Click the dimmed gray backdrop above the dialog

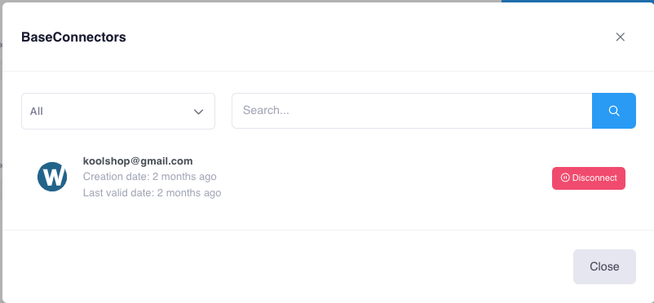pyautogui.click(x=250, y=1)
